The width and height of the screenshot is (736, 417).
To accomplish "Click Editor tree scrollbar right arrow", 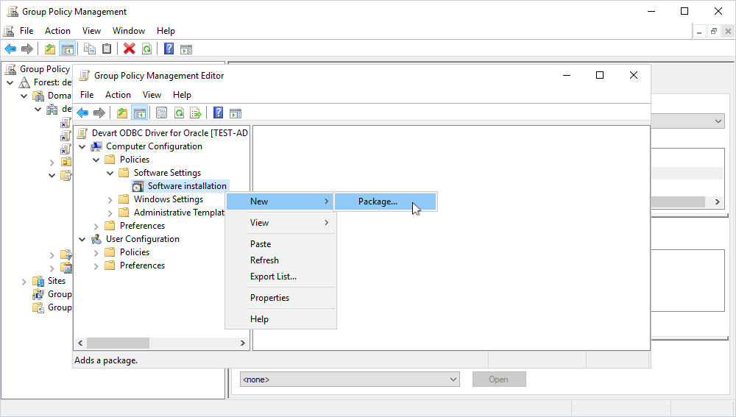I will [x=243, y=343].
